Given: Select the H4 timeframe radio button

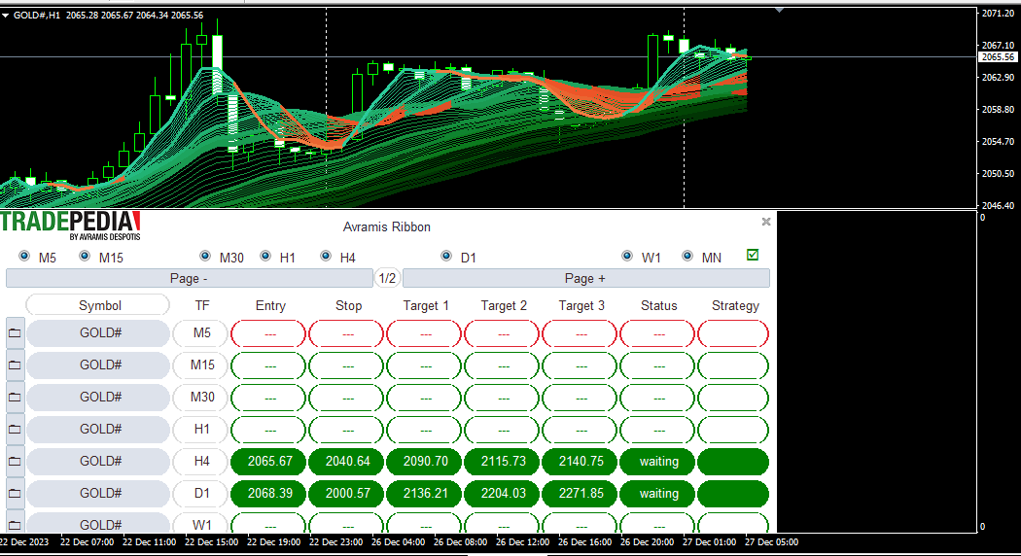Looking at the screenshot, I should (326, 256).
